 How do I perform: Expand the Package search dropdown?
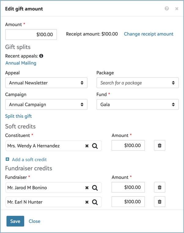point(138,83)
